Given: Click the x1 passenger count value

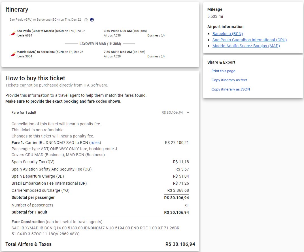Looking at the screenshot, I should (x=187, y=205).
